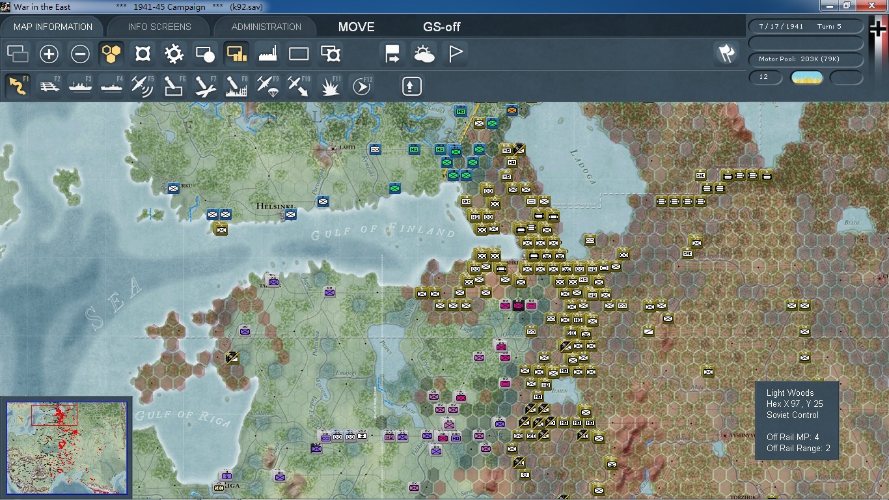
Task: Click the flag-with-arrow icon
Action: [393, 54]
